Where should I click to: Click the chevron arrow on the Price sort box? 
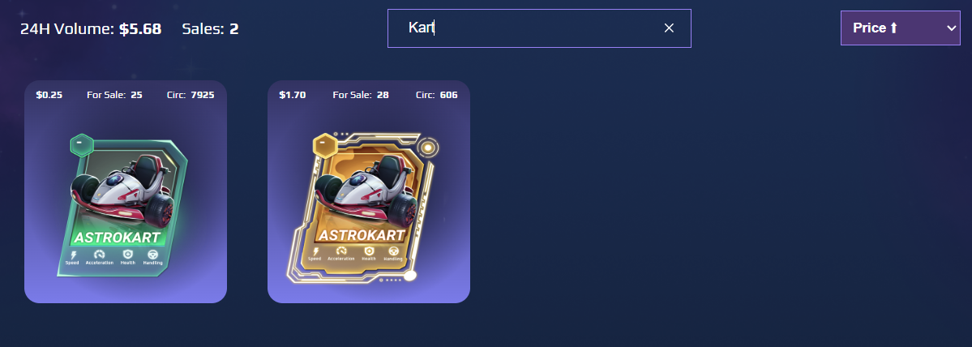coord(951,28)
